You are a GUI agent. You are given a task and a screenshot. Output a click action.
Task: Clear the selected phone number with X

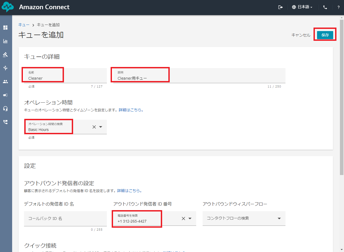tap(183, 219)
